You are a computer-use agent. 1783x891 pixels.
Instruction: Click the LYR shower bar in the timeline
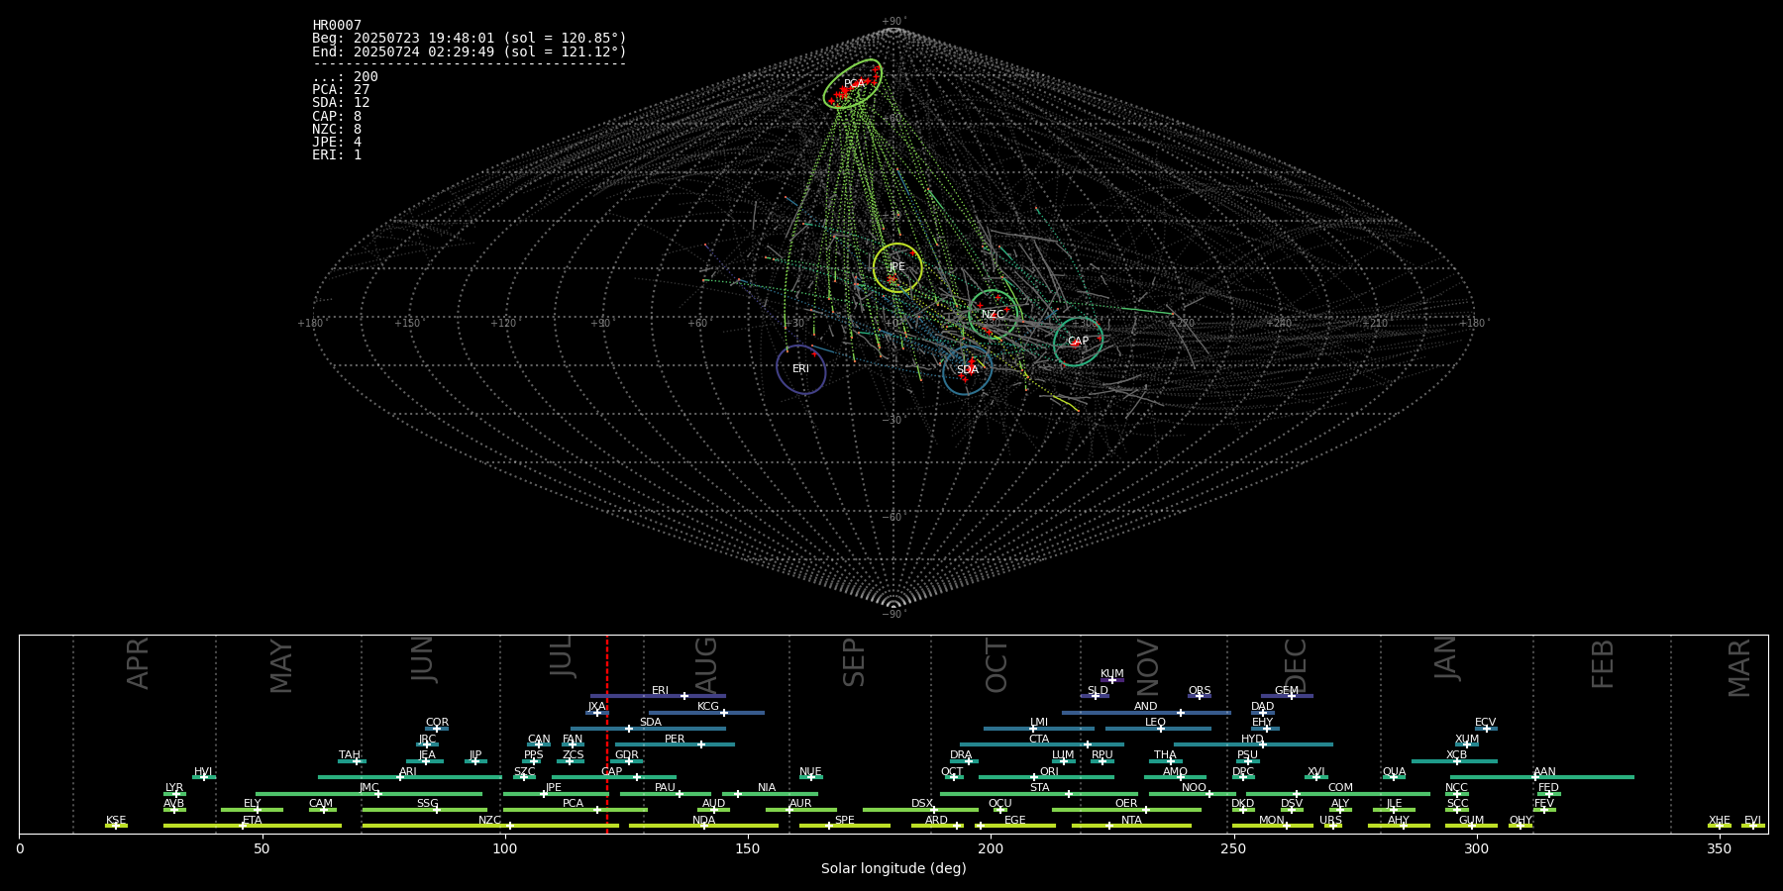[174, 794]
